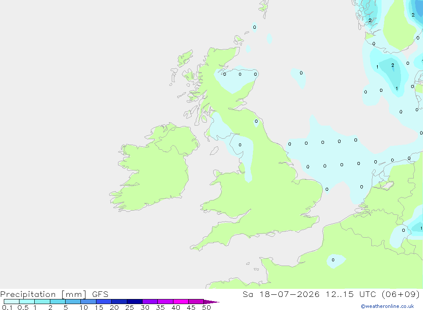Screen dimensions: 423x310
Task: Click the '12..15 UTC' time text
Action: [351, 294]
